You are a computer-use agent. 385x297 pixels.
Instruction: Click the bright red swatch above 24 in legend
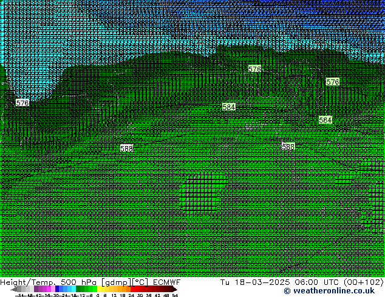pyautogui.click(x=132, y=289)
